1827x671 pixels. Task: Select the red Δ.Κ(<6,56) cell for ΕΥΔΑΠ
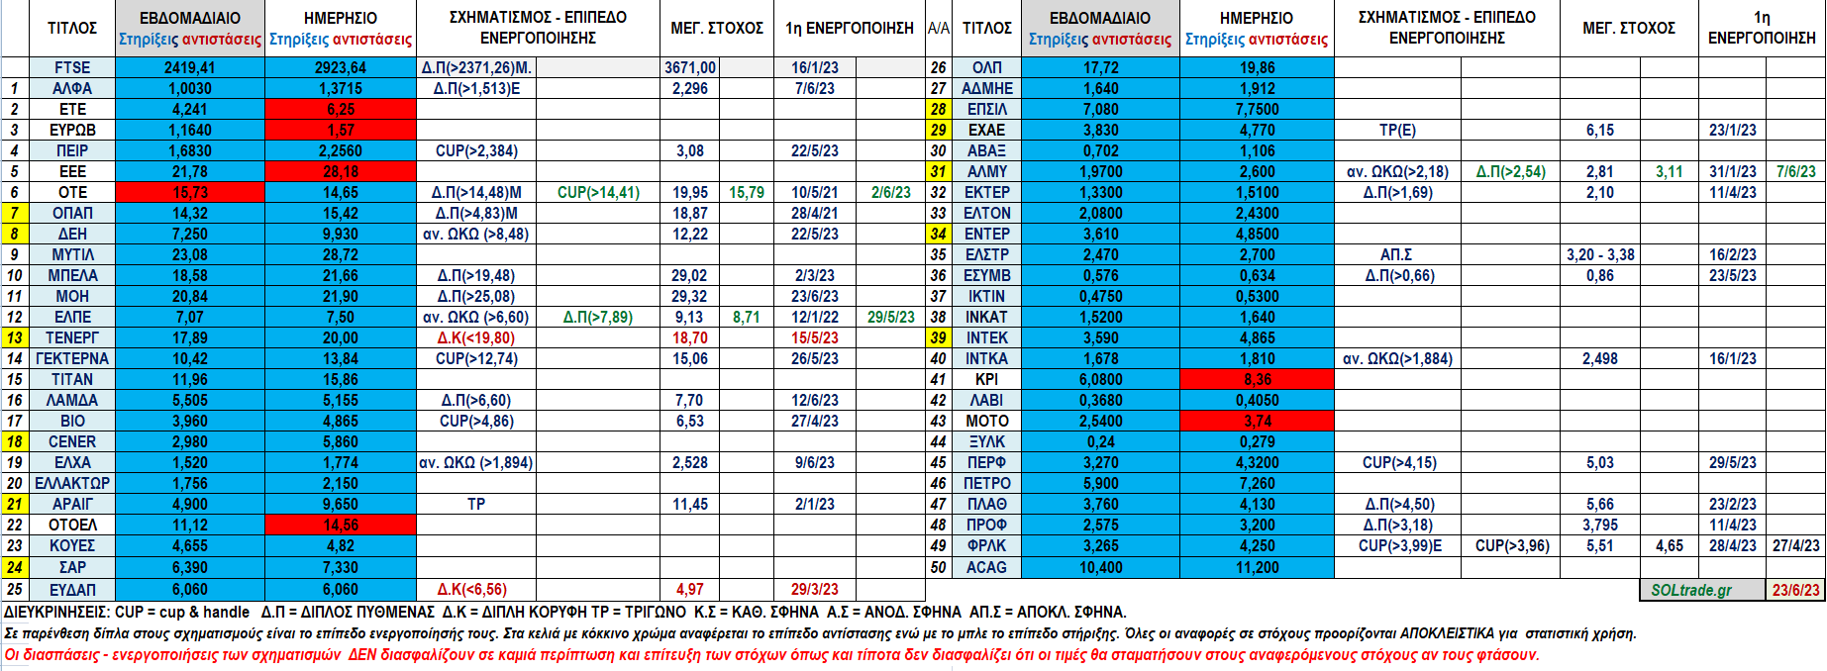(476, 589)
